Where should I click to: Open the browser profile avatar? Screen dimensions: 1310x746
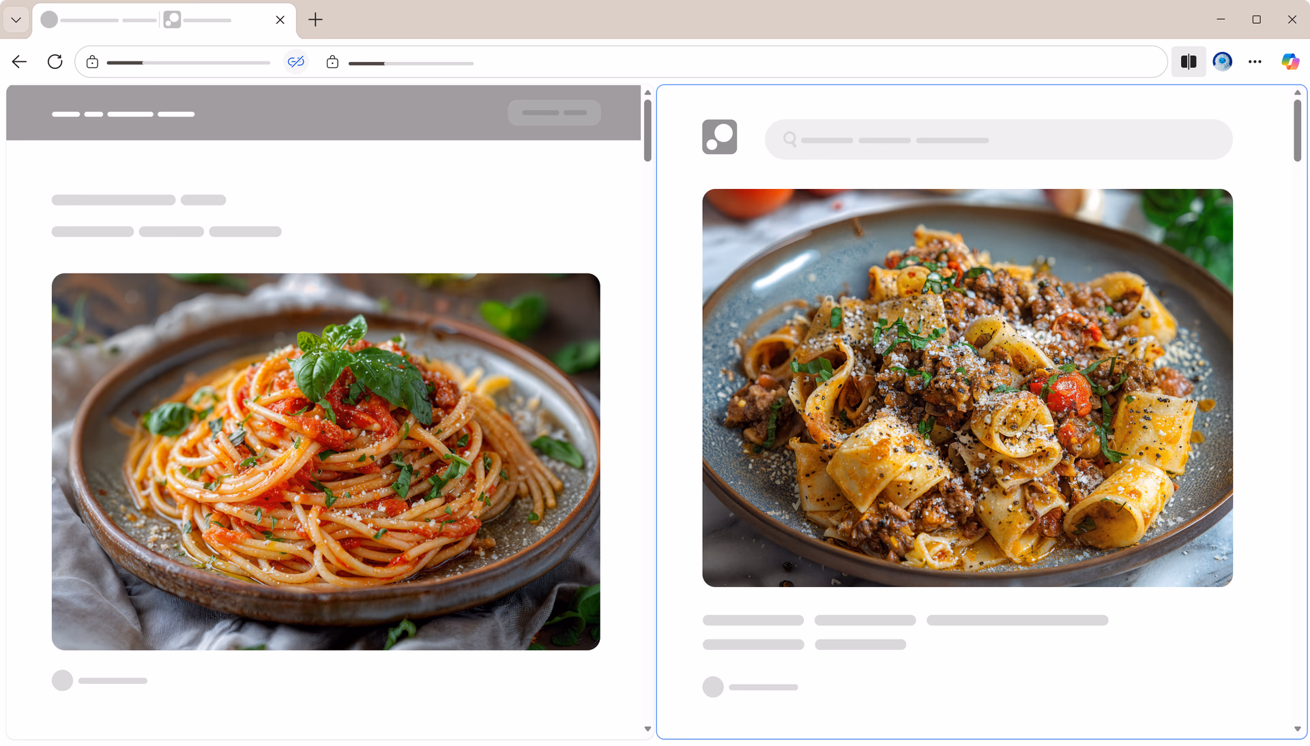[1222, 62]
